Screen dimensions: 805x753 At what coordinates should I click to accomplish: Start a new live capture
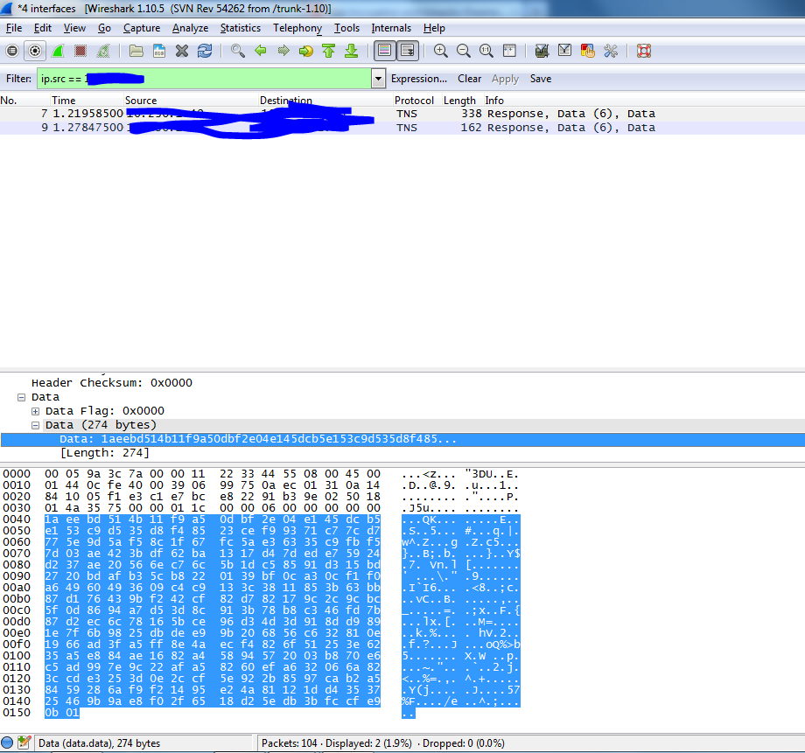(59, 51)
